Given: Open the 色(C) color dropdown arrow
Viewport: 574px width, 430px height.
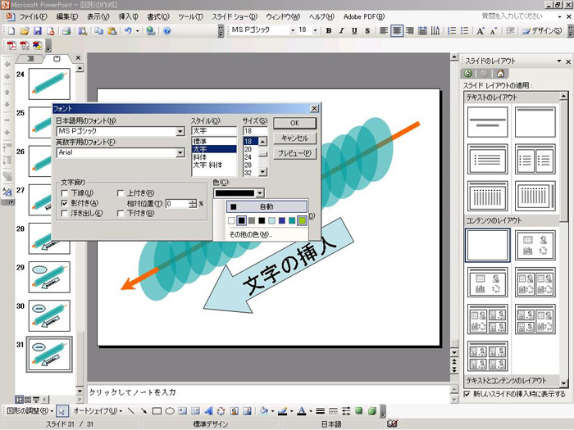Looking at the screenshot, I should pyautogui.click(x=260, y=193).
